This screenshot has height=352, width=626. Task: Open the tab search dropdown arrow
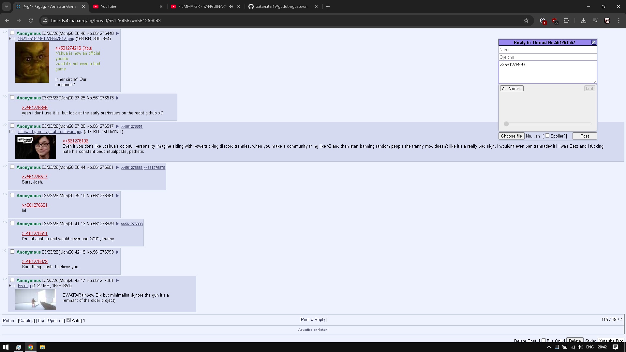pyautogui.click(x=6, y=7)
